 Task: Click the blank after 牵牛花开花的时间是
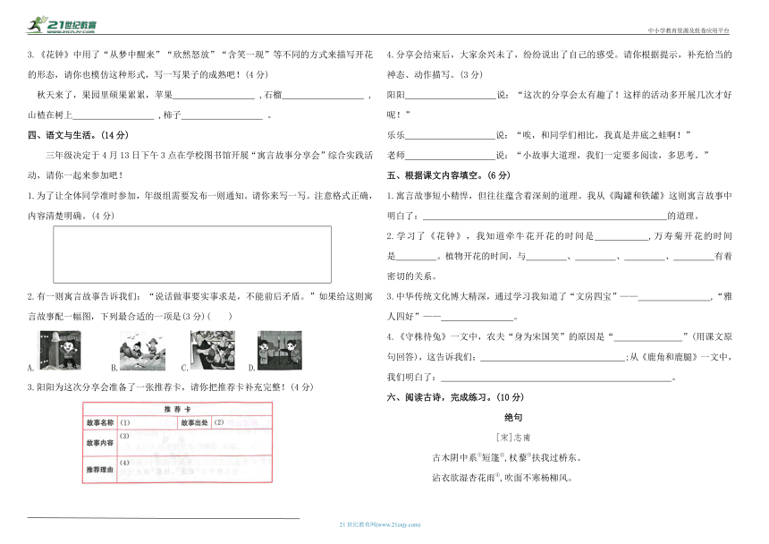coord(621,236)
